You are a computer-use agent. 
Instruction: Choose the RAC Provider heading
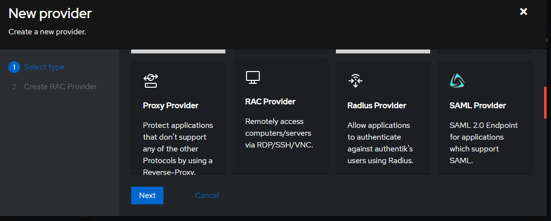click(270, 102)
